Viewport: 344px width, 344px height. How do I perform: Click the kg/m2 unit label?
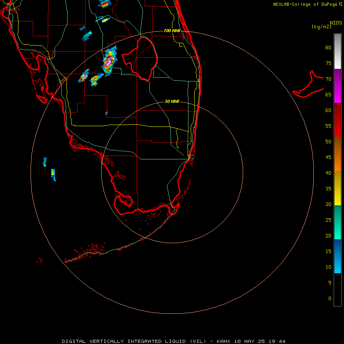(x=321, y=27)
